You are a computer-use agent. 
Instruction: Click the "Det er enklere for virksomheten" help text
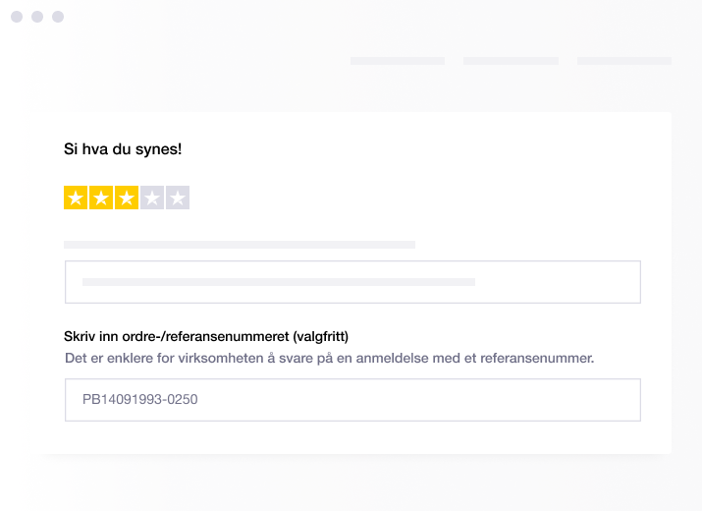point(329,359)
